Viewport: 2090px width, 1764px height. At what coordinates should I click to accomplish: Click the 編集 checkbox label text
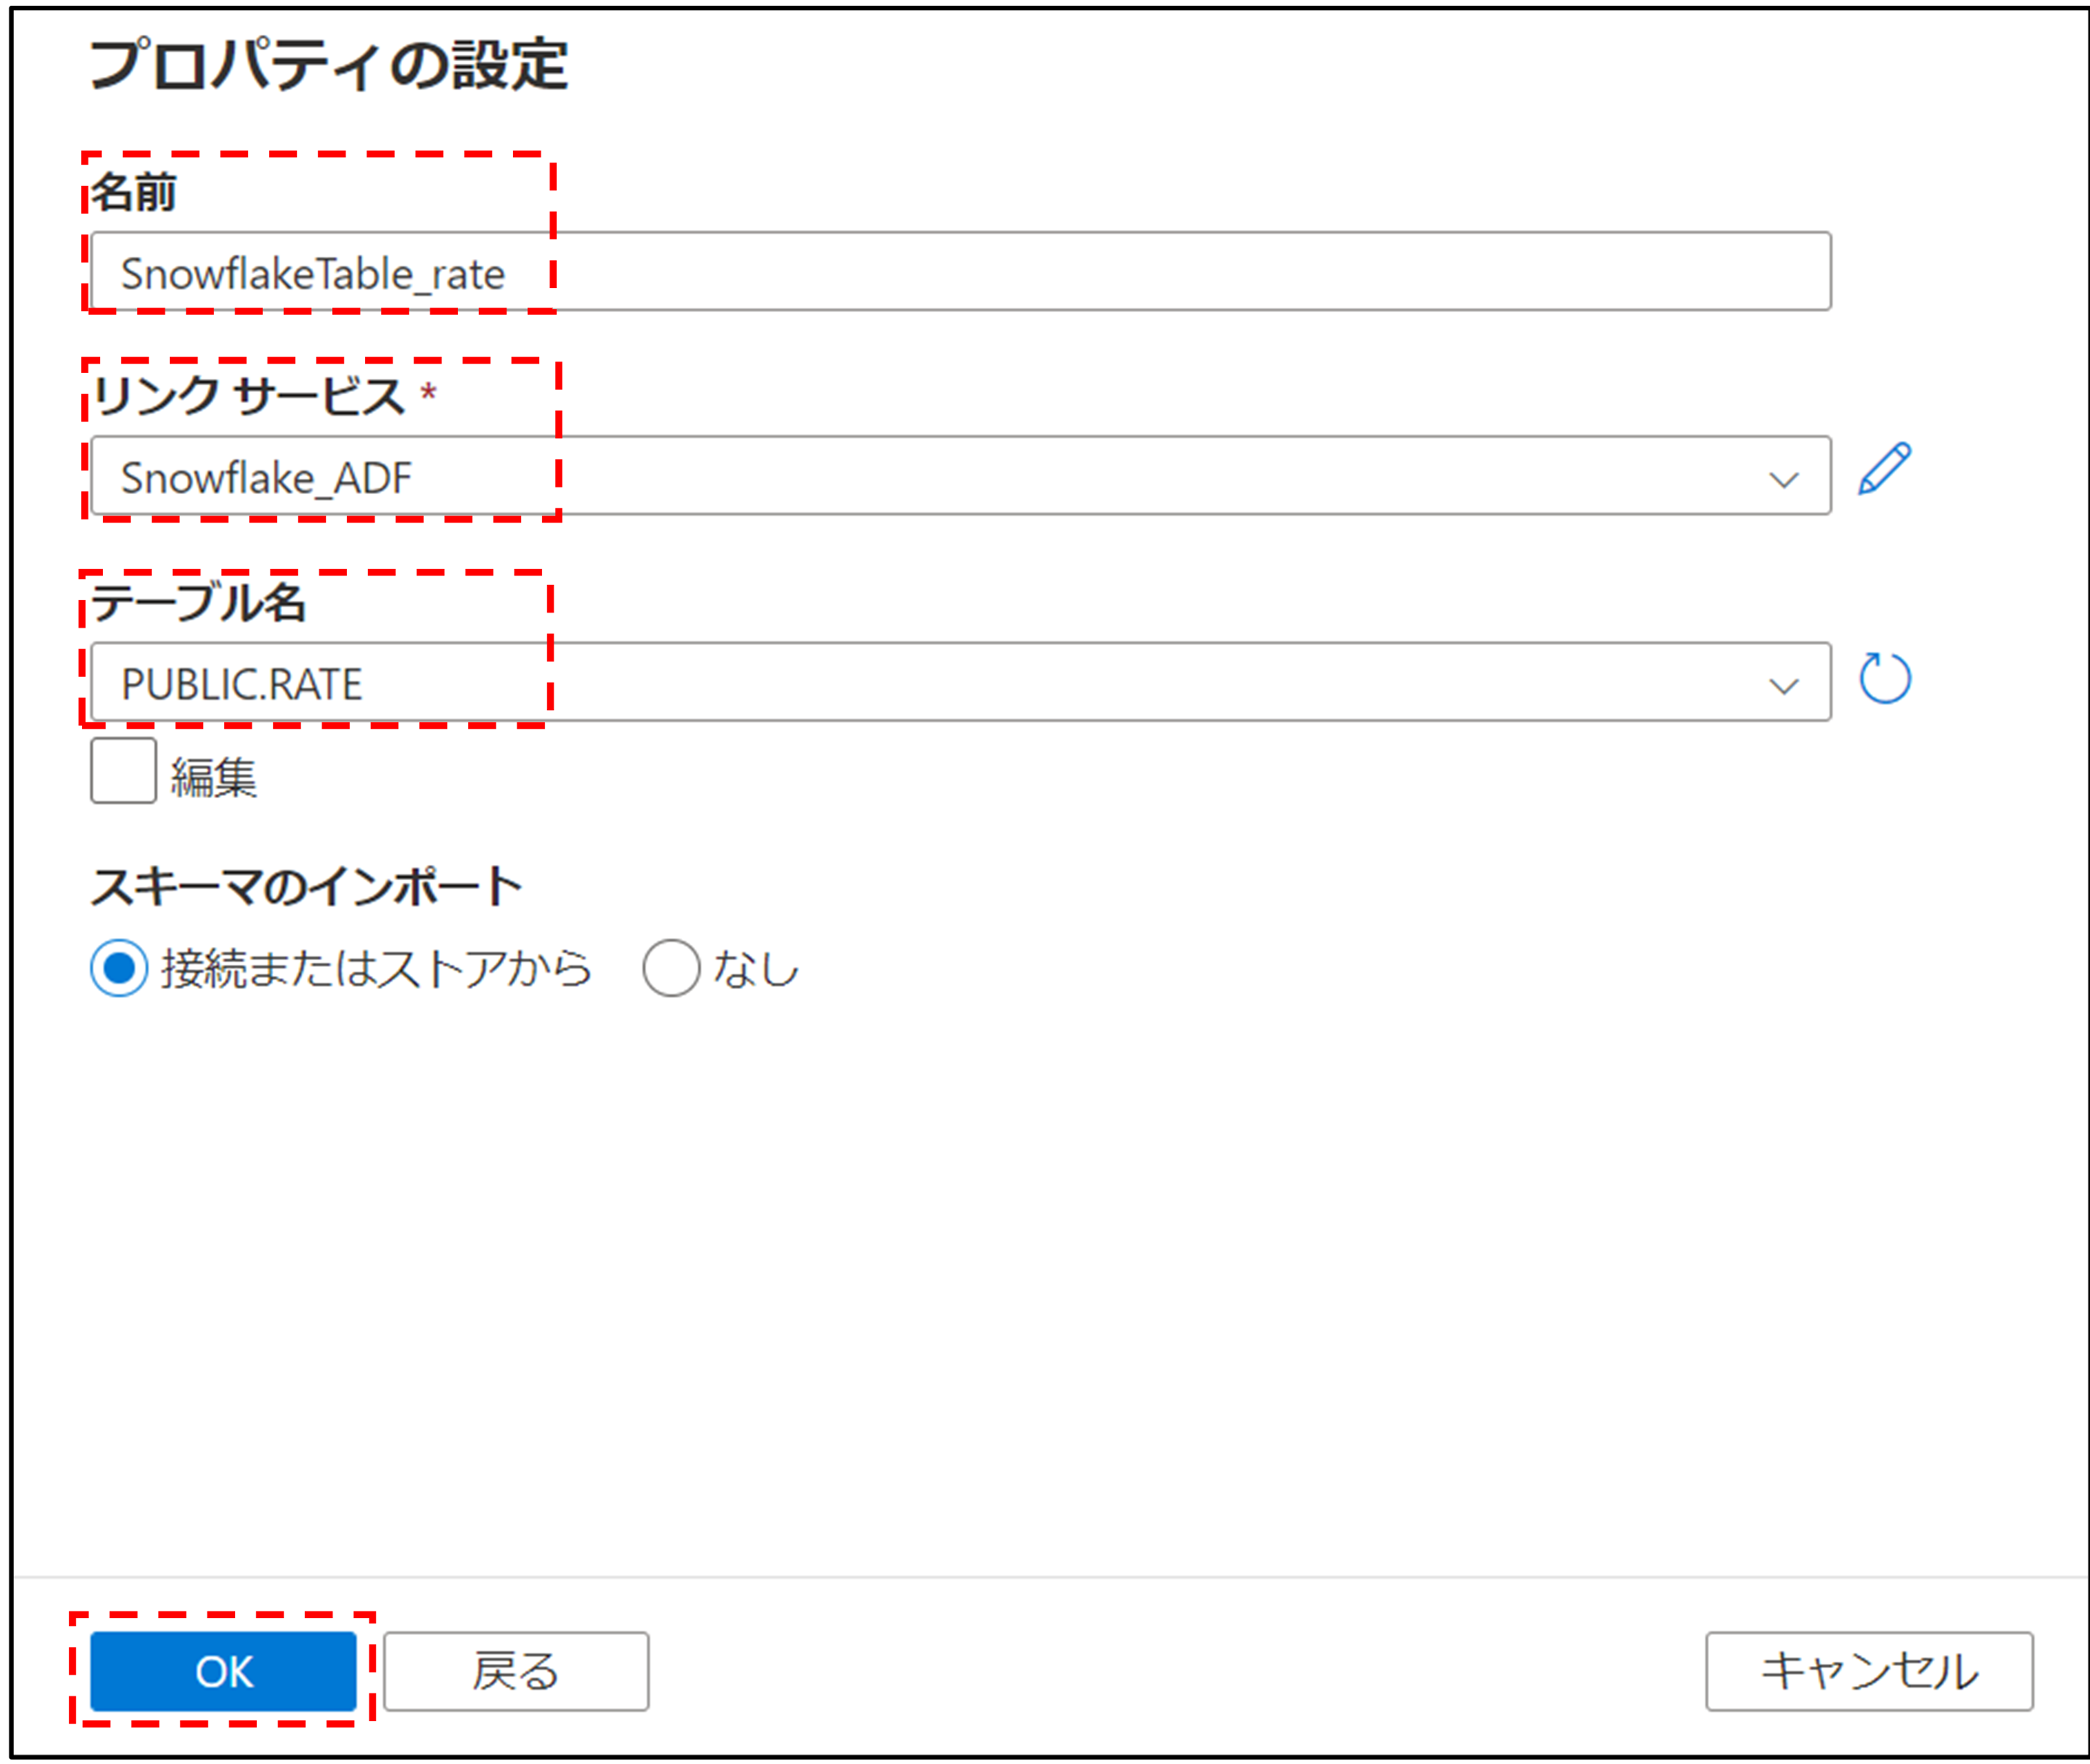point(213,777)
